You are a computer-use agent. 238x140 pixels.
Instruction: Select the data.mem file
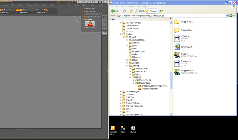(x=182, y=39)
